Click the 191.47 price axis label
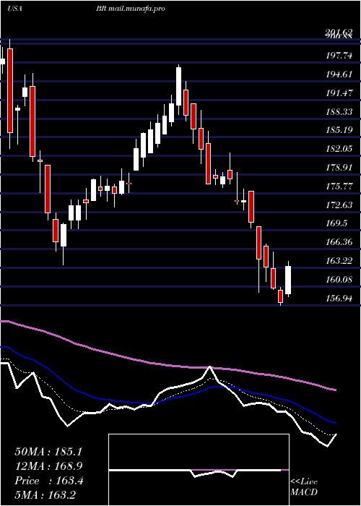 pyautogui.click(x=339, y=93)
